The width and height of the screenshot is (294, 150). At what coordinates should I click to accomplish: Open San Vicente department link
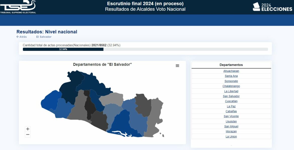231,116
